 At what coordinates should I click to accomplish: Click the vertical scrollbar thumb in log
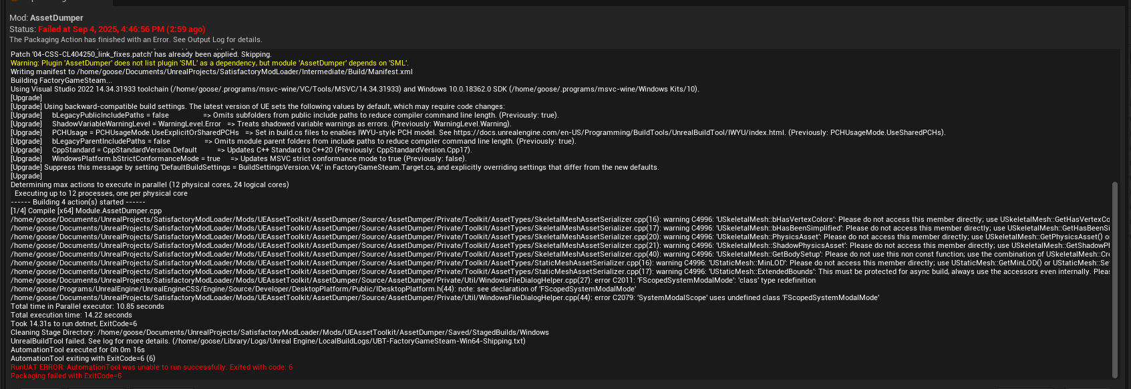(1114, 279)
